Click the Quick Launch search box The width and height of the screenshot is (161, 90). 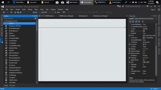(136, 6)
